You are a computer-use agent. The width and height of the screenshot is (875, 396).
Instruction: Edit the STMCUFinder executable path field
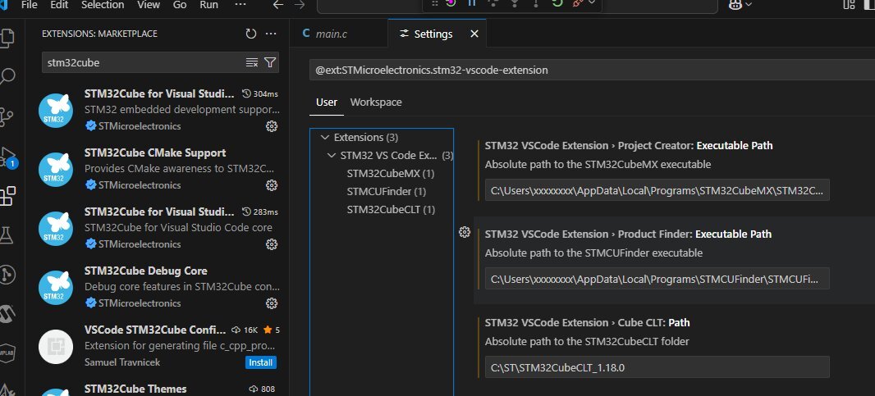pyautogui.click(x=657, y=279)
